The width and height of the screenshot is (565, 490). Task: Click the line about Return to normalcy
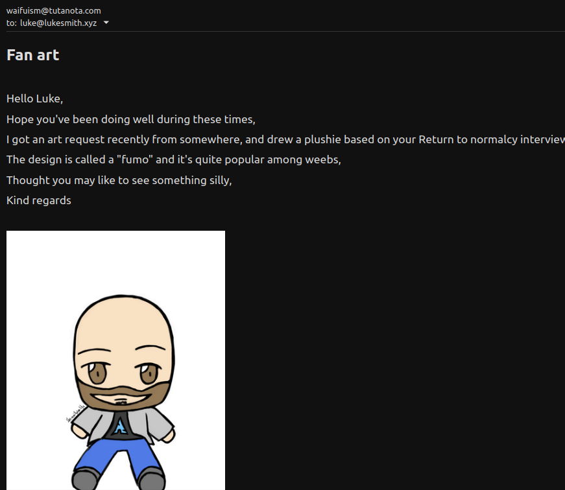[285, 139]
